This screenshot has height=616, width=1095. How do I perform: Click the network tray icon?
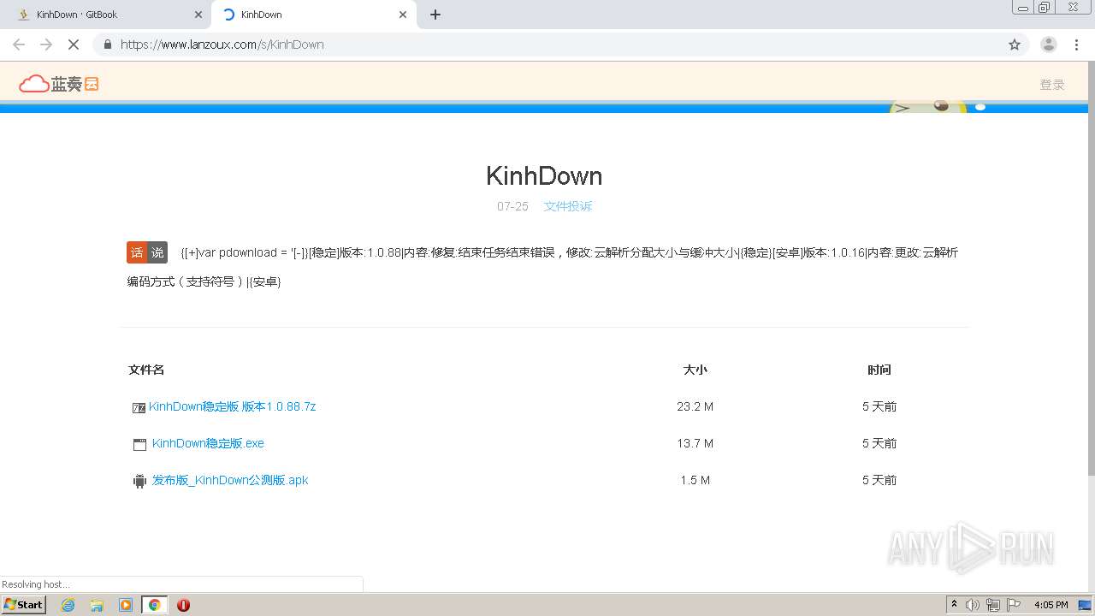click(993, 605)
